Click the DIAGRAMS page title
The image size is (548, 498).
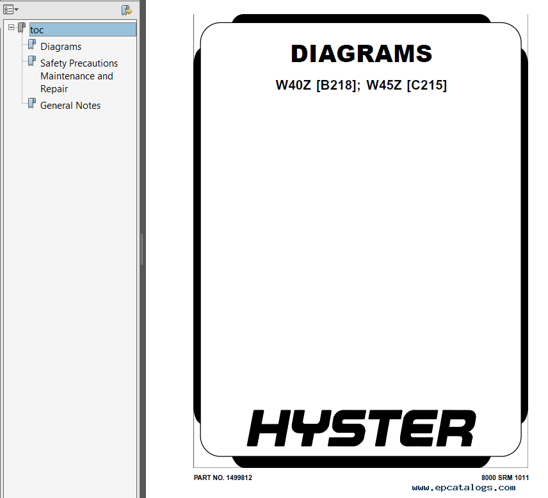pyautogui.click(x=361, y=54)
